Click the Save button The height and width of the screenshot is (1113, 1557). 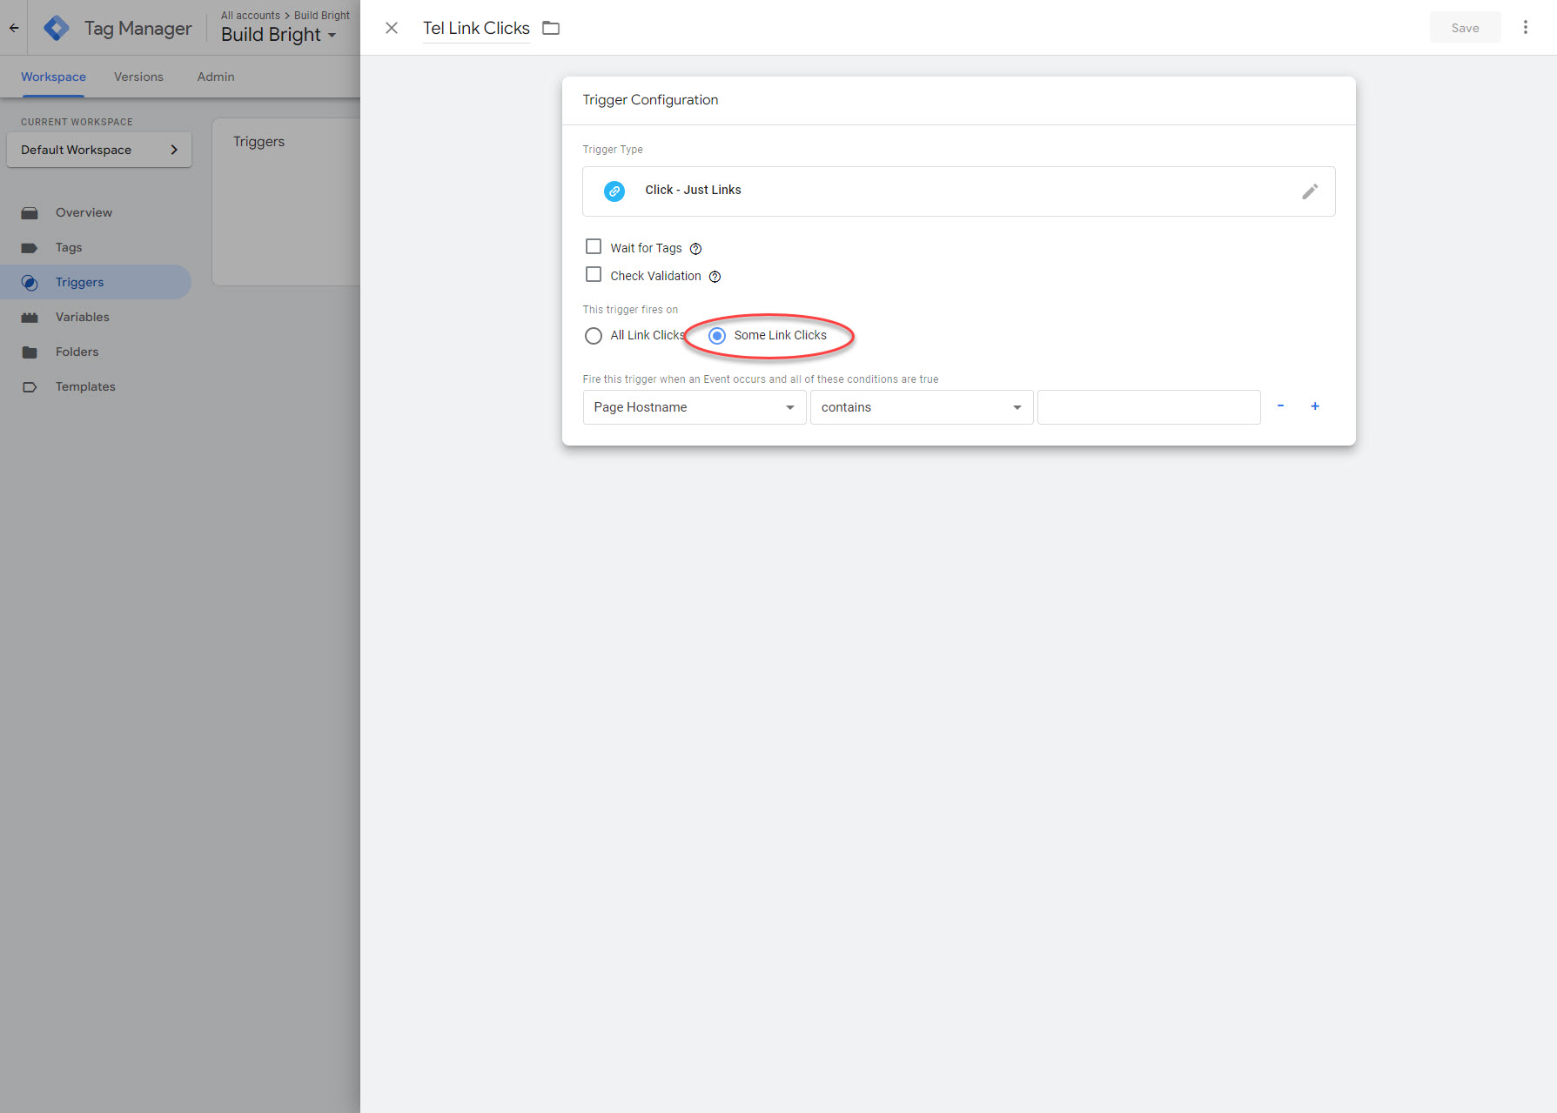pyautogui.click(x=1465, y=28)
